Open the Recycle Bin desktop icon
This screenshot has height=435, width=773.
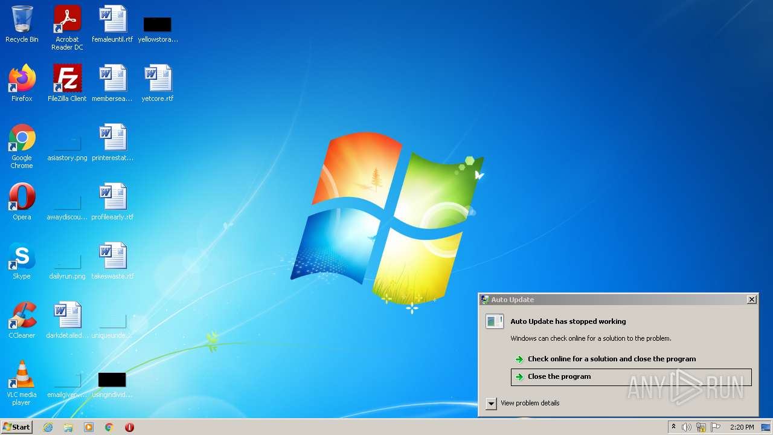pos(22,24)
